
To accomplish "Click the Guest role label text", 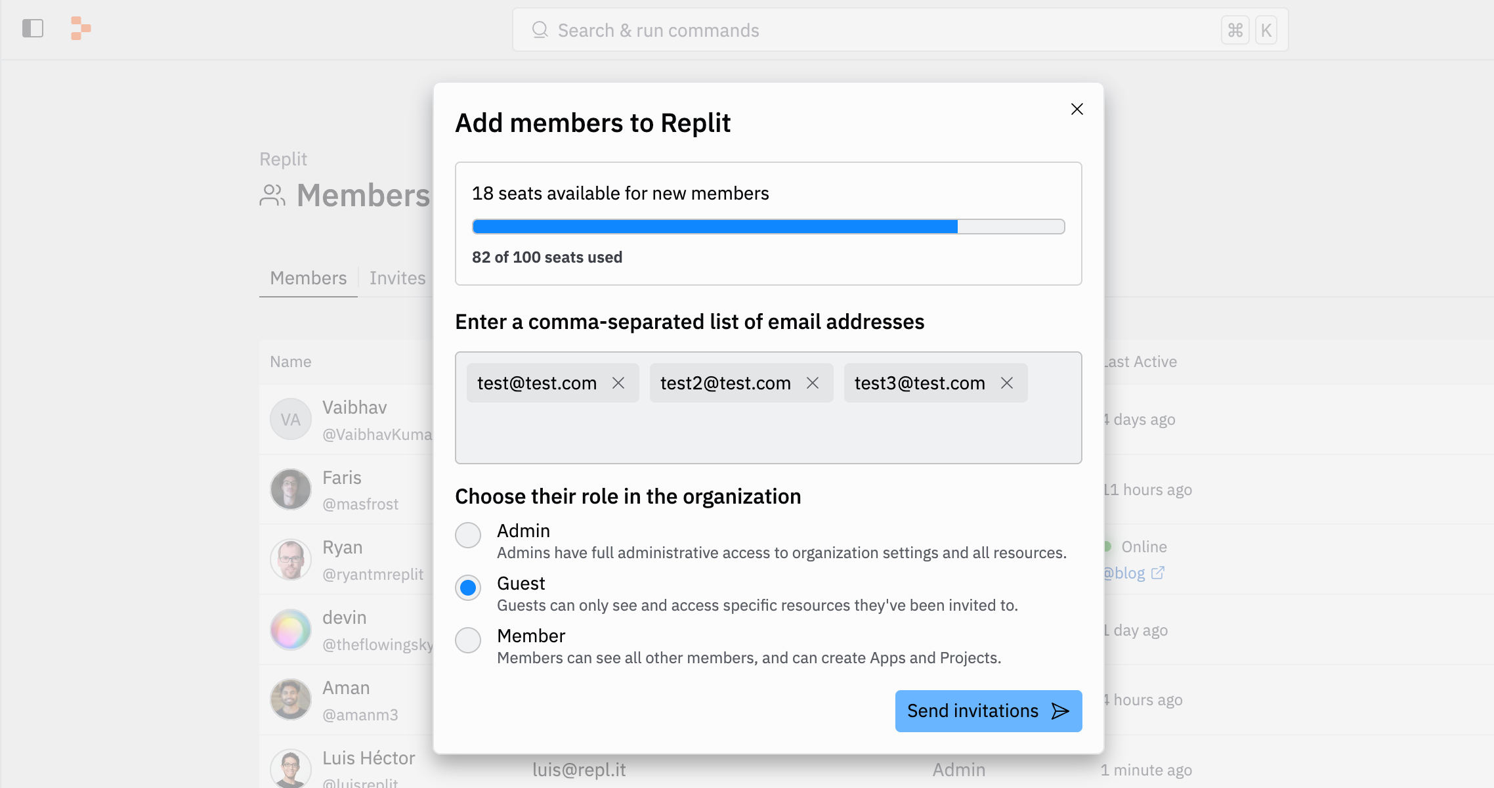I will pyautogui.click(x=521, y=584).
